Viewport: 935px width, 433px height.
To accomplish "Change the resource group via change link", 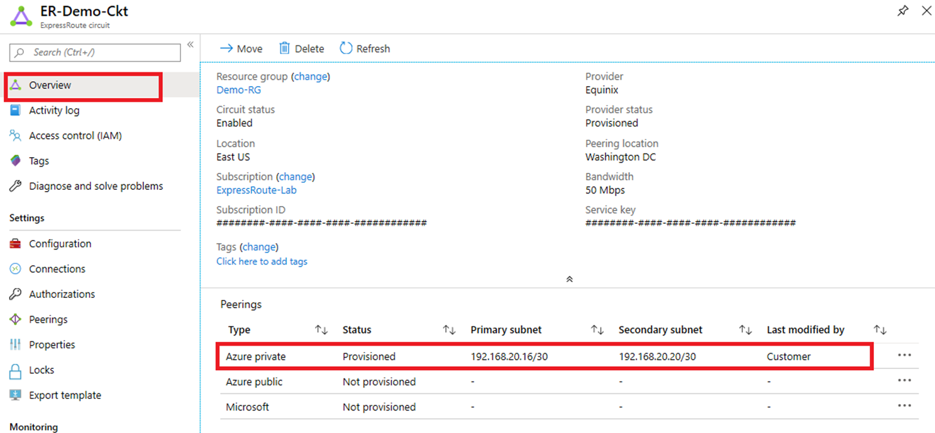I will pos(311,77).
